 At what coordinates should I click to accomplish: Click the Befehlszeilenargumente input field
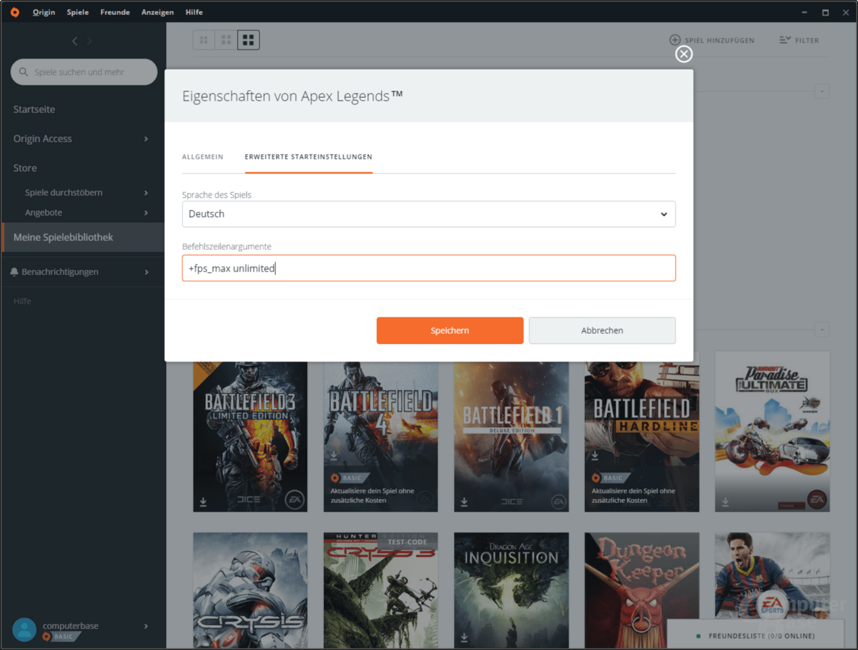(x=428, y=268)
